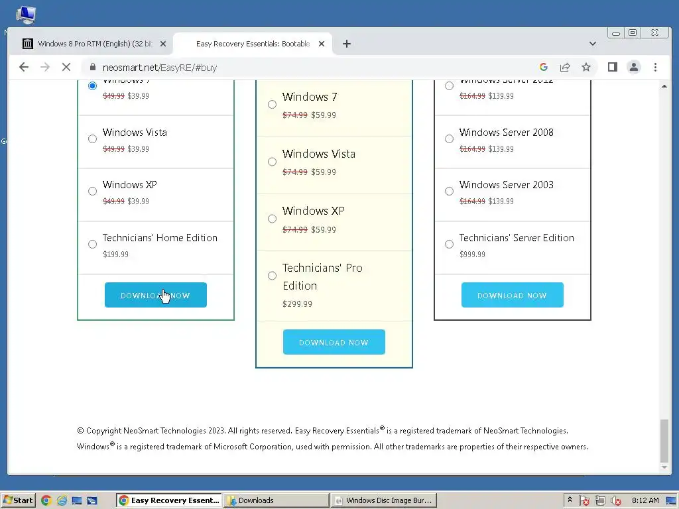Click the $199.99 price text

pos(115,254)
